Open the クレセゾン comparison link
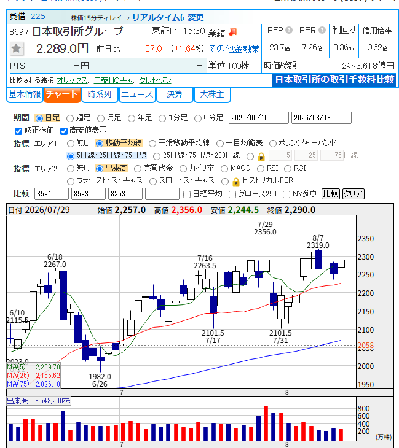399x448 pixels. coord(155,80)
